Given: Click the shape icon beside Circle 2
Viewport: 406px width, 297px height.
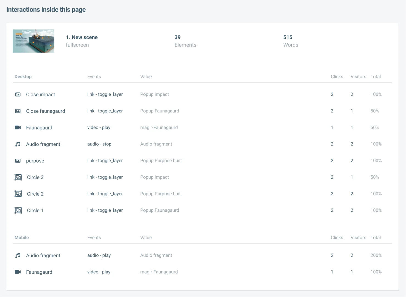Looking at the screenshot, I should click(x=18, y=194).
